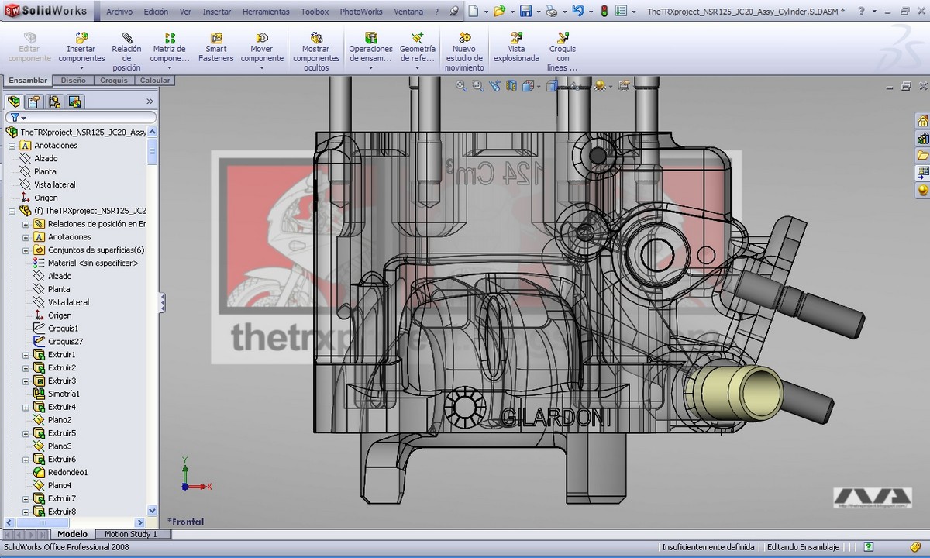Open the Design Library task pane icon
Screen dimensions: 930x558
(x=922, y=138)
